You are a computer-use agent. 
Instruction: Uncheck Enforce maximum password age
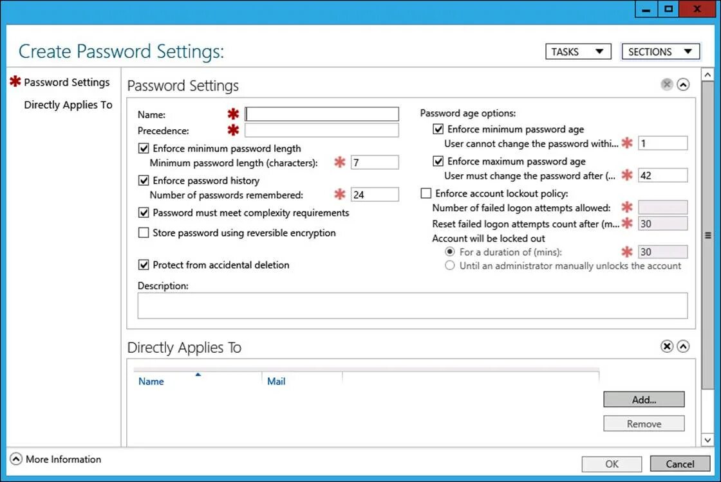438,161
